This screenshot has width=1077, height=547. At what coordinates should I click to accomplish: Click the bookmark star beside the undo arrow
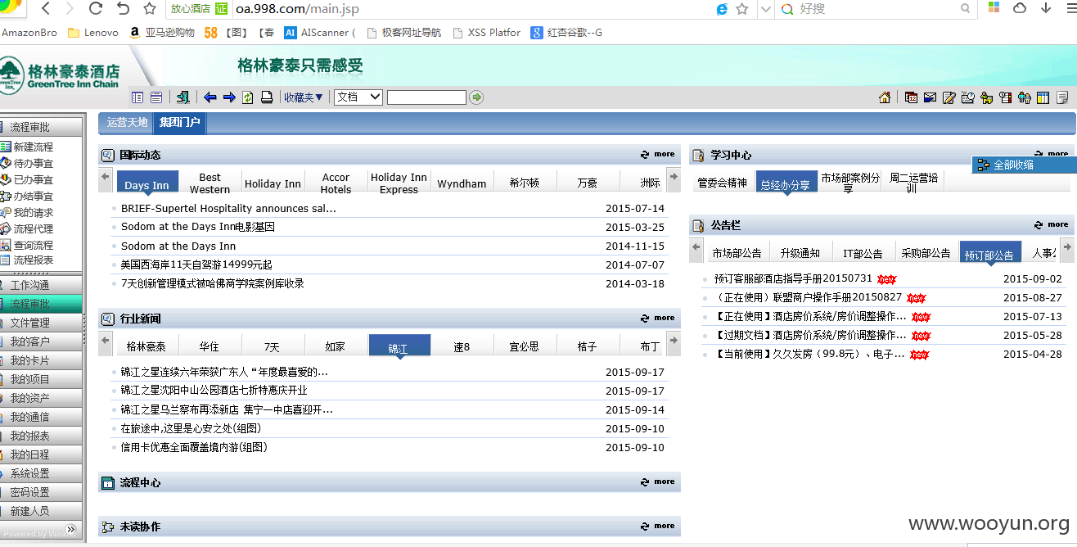tap(150, 9)
